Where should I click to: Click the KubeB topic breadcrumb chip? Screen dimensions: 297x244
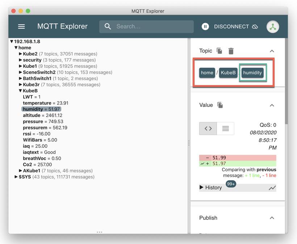click(228, 73)
